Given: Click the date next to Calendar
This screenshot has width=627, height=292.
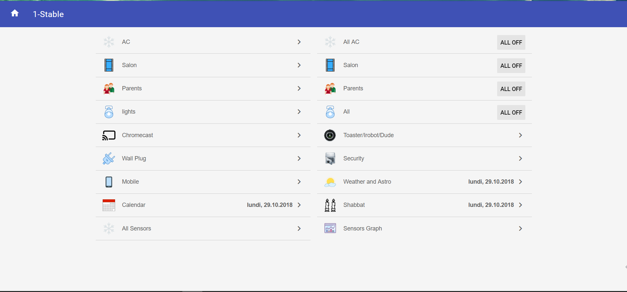Looking at the screenshot, I should tap(270, 205).
